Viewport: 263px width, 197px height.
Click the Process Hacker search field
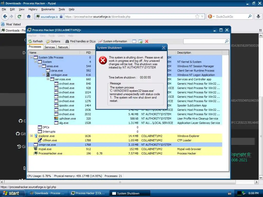click(204, 41)
